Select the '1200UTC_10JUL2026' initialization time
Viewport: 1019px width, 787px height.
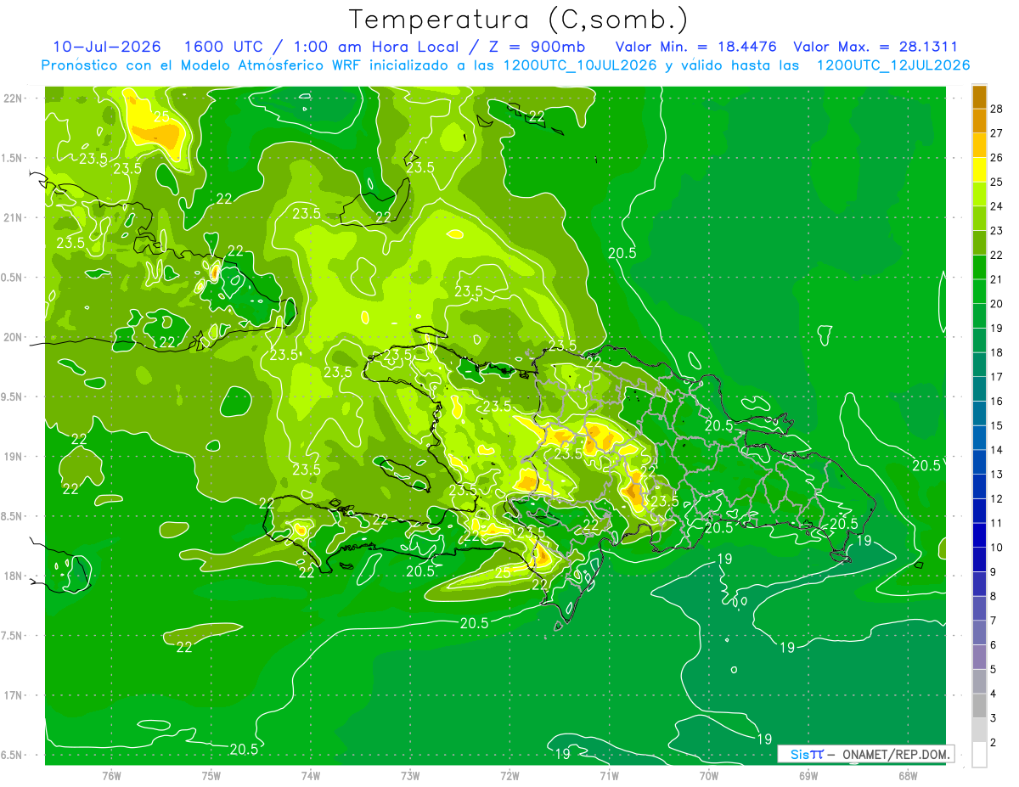(x=580, y=65)
